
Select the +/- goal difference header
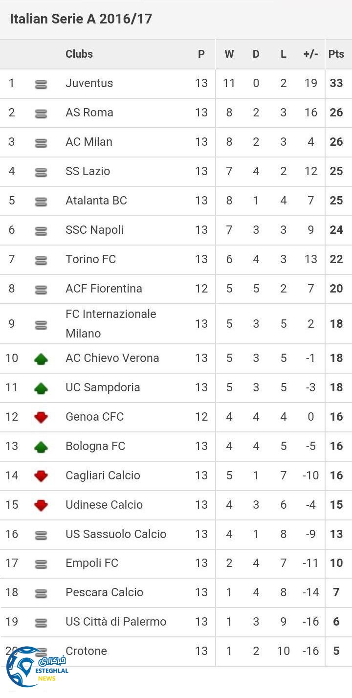(x=310, y=54)
